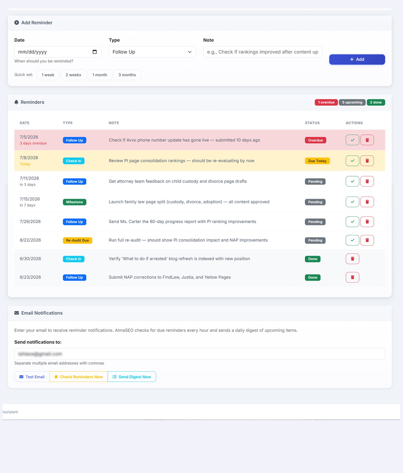
Task: Click the Check In tag on 6/30/2026 row
Action: 74,259
